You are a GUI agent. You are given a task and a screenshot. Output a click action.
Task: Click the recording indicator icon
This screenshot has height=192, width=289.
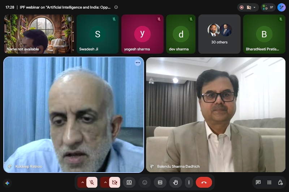242,7
